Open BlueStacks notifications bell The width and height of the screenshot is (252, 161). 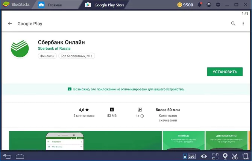coord(200,5)
